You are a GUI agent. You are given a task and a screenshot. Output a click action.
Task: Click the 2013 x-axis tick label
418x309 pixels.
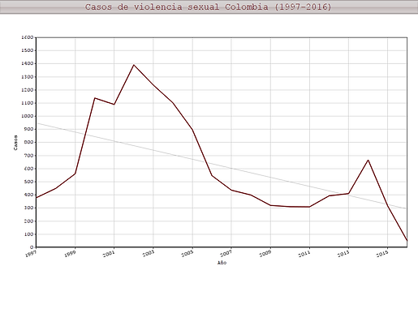pos(343,253)
